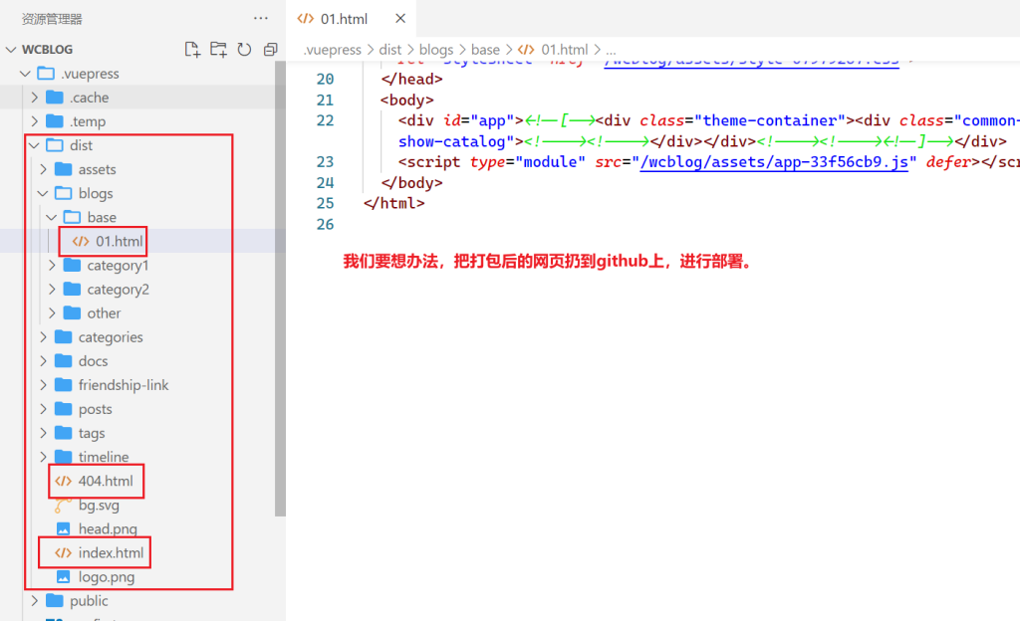
Task: Close the 01.html editor tab
Action: pos(400,18)
